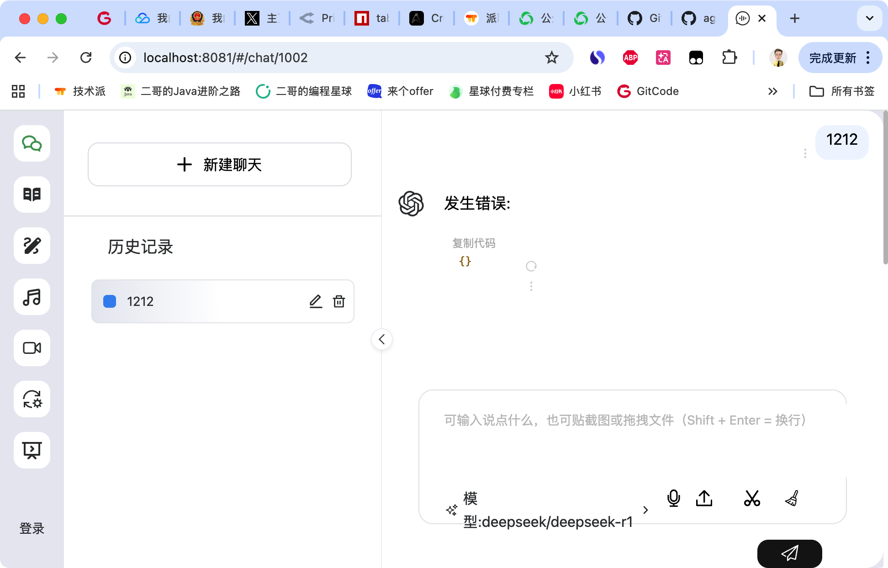Open the book reader sidebar icon
Screen dimensions: 888x568
pos(32,195)
